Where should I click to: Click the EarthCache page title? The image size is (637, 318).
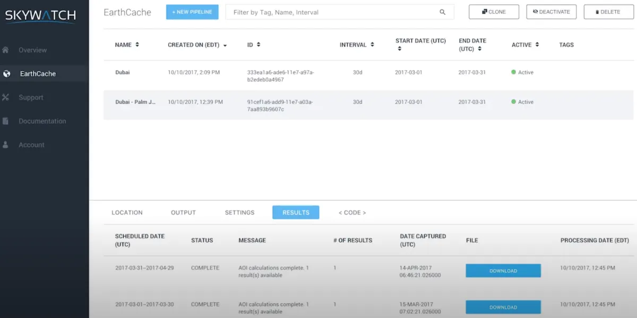tap(127, 12)
